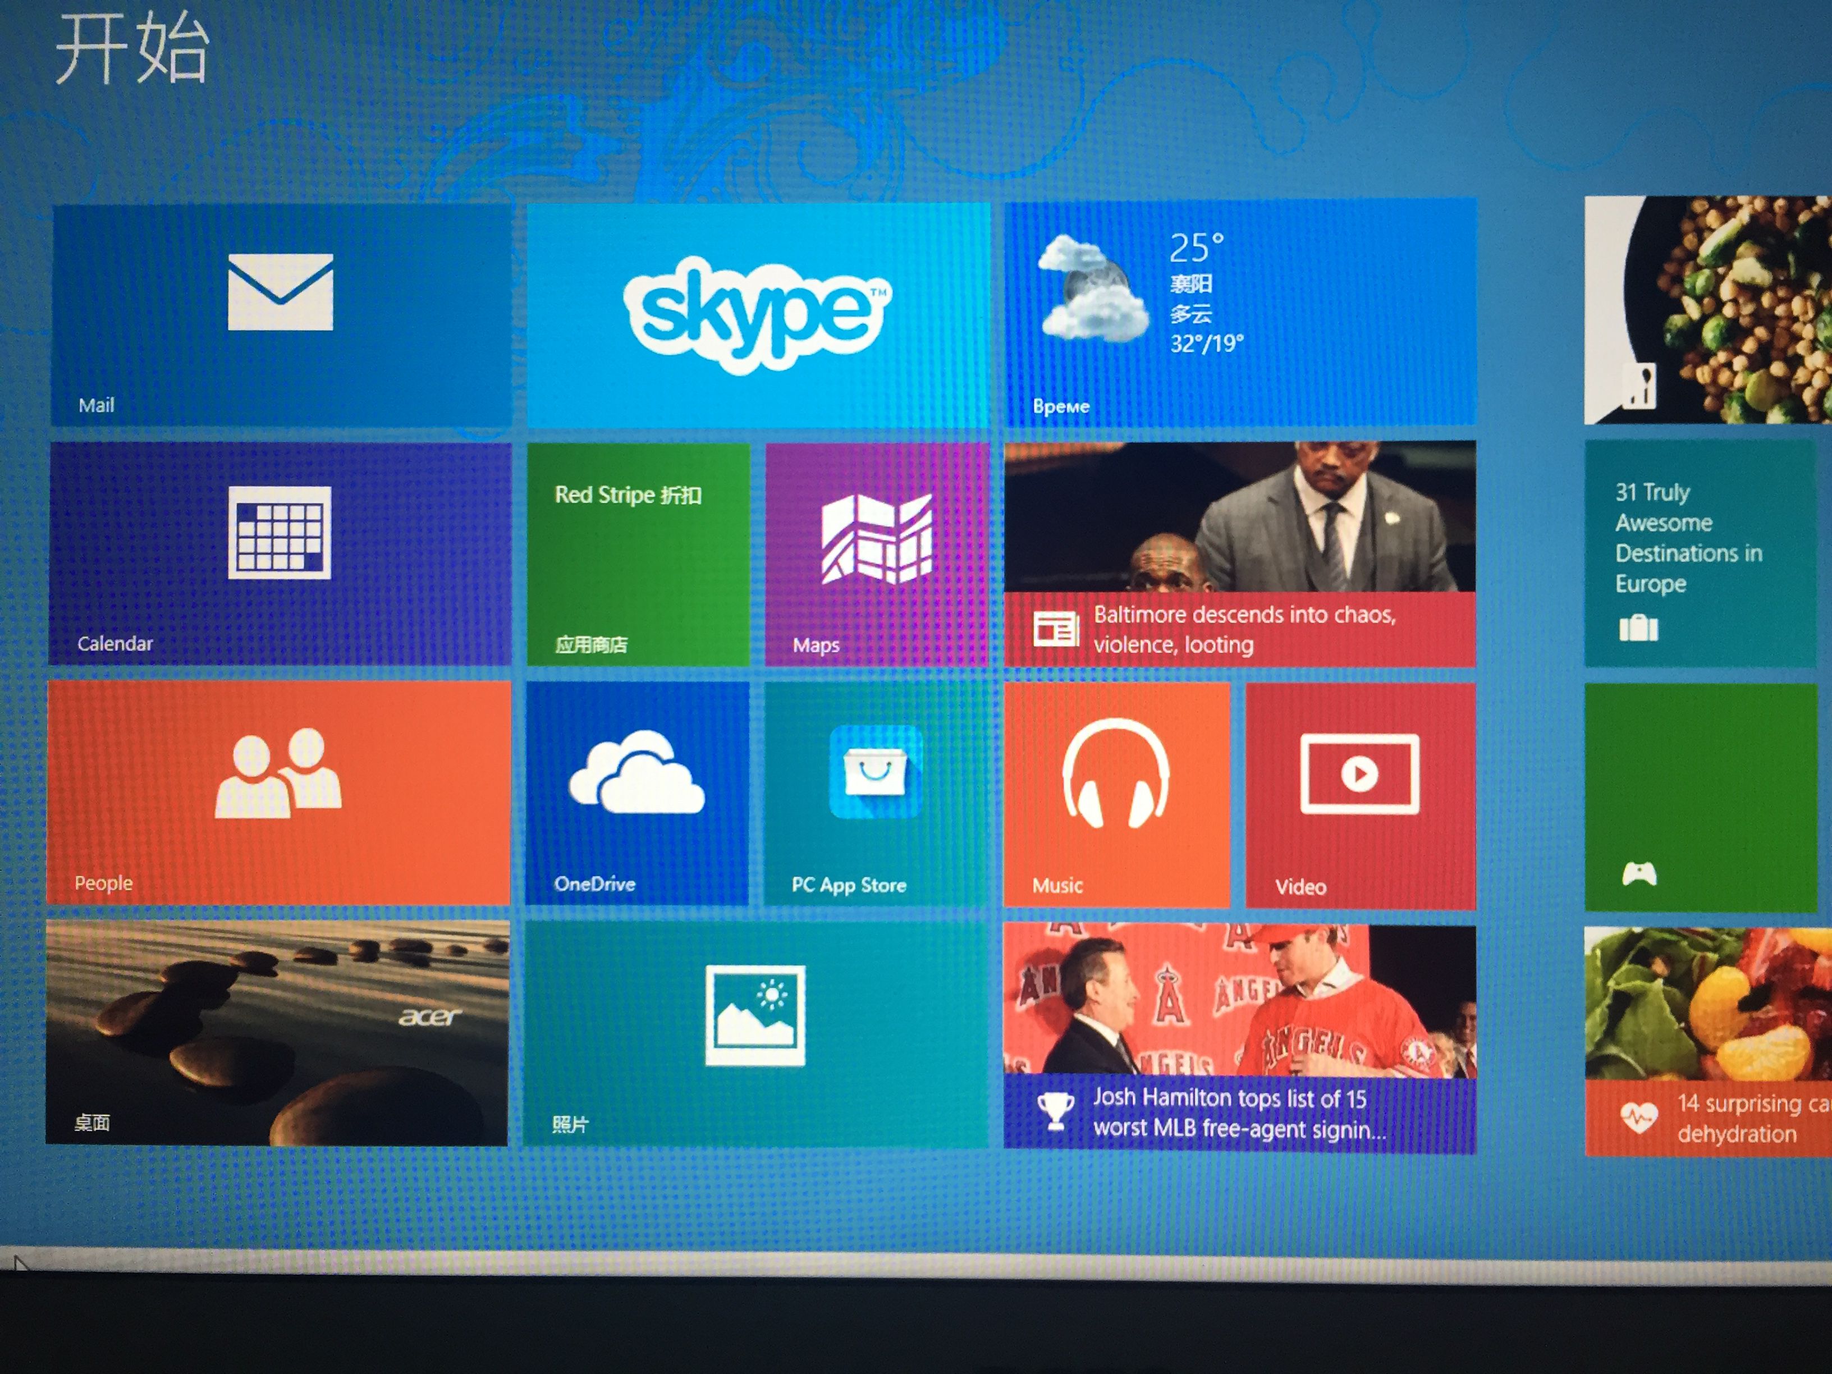Open the Food & Drink tile with grain salad
This screenshot has height=1374, width=1832.
[x=1708, y=310]
